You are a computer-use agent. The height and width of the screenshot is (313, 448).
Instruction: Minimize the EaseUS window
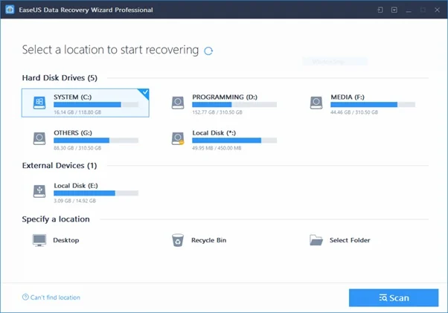(407, 10)
